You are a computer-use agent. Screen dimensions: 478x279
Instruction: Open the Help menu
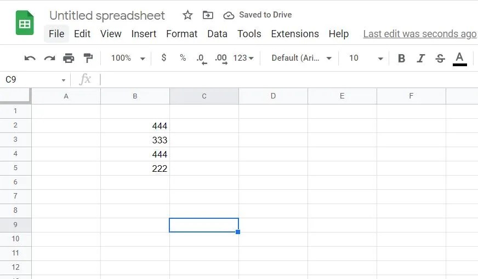[x=339, y=34]
